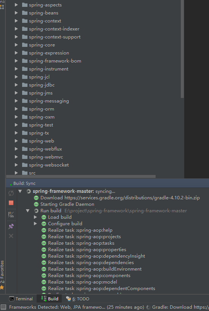Click the project tree vertical scrollbar
The width and height of the screenshot is (209, 311).
click(x=182, y=49)
